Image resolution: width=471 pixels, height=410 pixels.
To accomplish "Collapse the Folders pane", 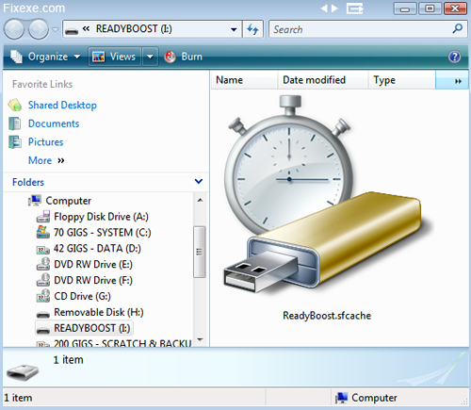I will coord(199,181).
